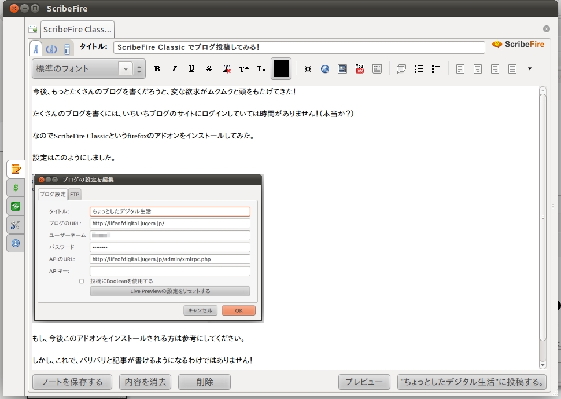Click the プレビュー button

(364, 382)
